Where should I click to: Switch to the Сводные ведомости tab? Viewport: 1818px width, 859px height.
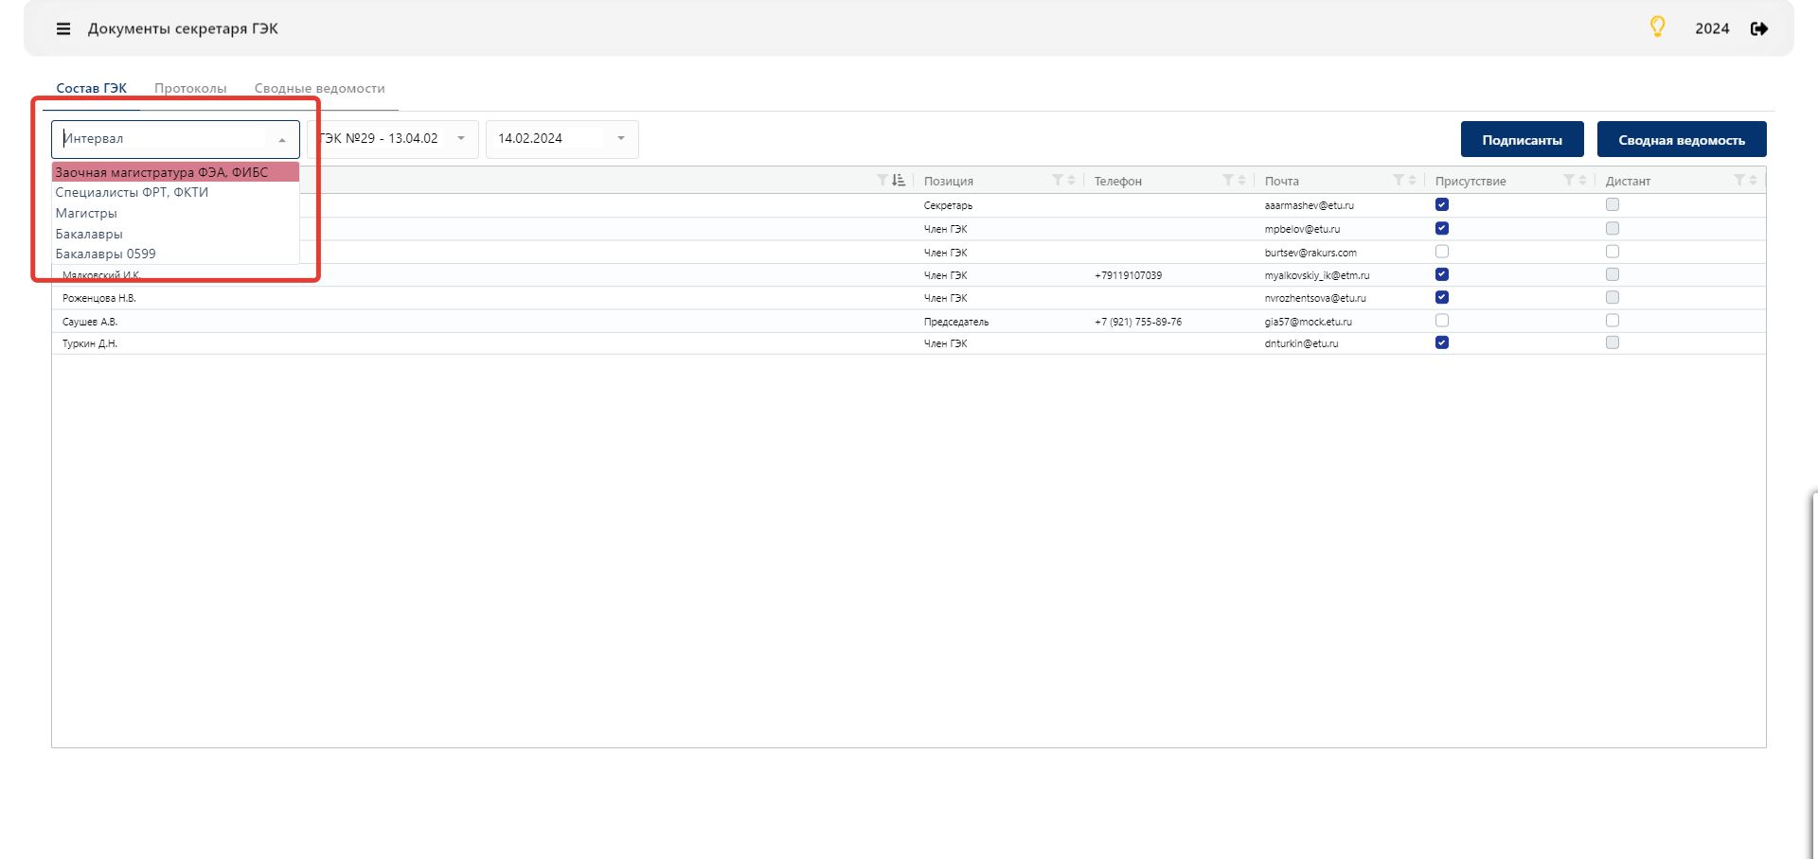point(319,88)
